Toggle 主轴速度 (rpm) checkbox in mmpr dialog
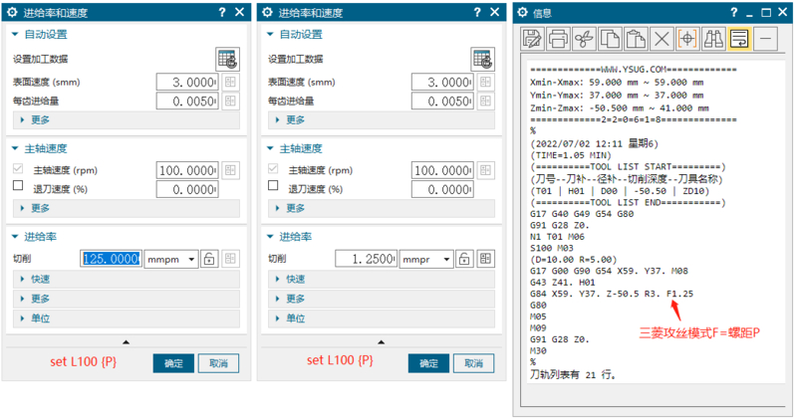 (x=273, y=168)
